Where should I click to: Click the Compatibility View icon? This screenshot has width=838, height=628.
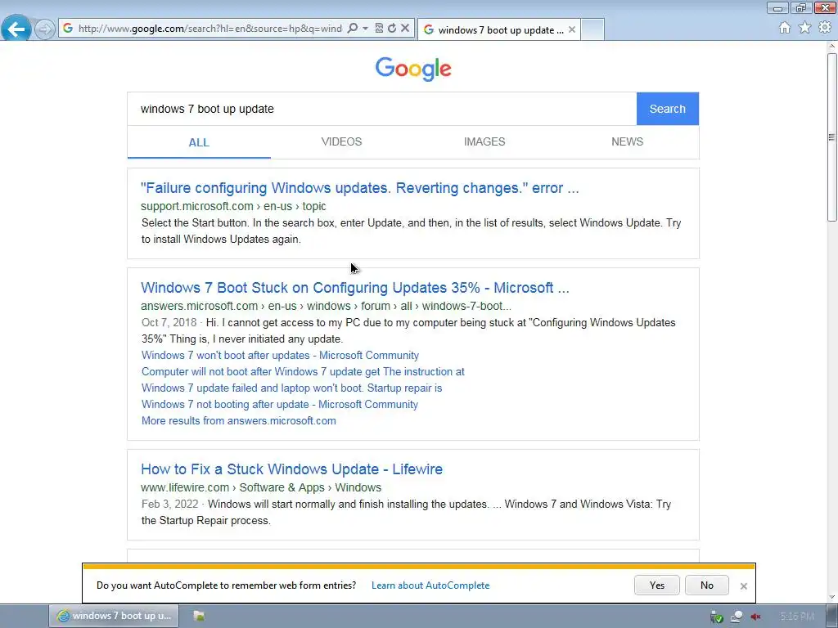[379, 29]
